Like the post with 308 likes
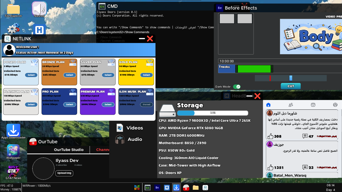This screenshot has height=192, width=342. (x=270, y=136)
